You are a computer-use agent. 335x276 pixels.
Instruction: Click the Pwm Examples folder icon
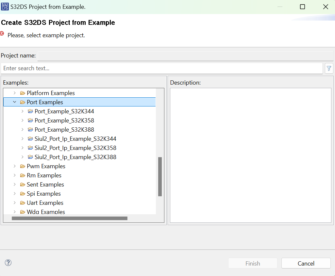click(x=22, y=166)
